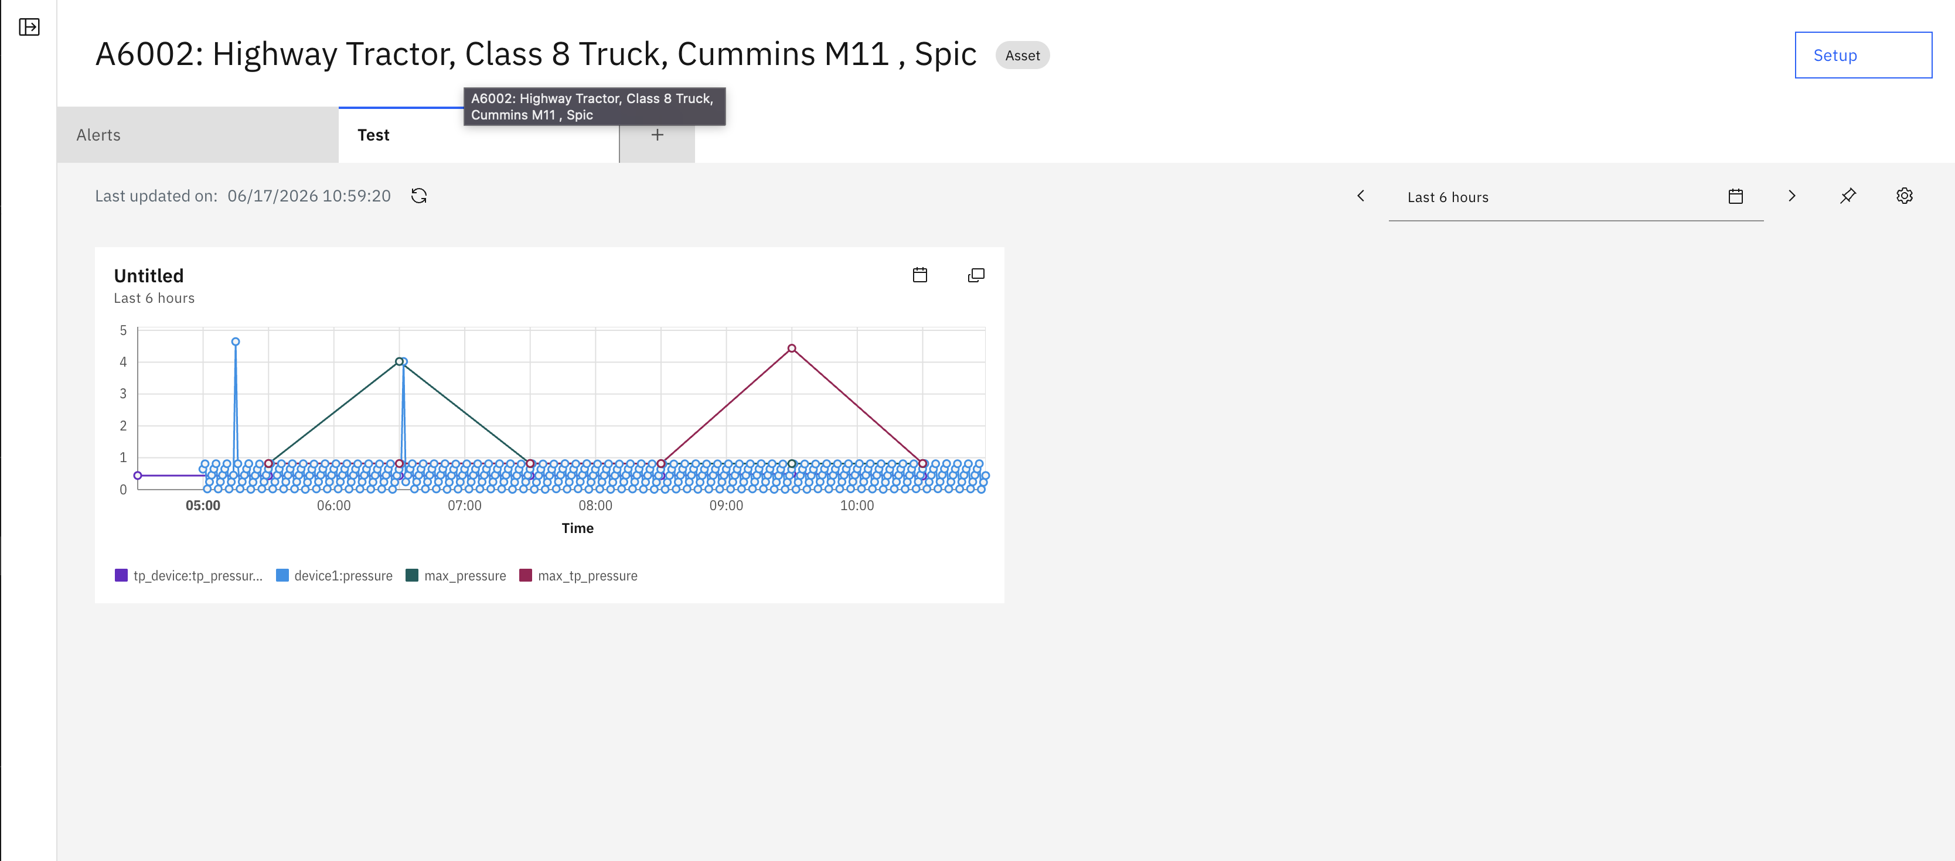Click the Asset tag badge

click(1022, 56)
